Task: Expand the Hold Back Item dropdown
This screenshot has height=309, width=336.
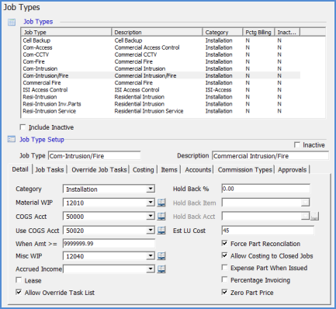Action: 305,203
